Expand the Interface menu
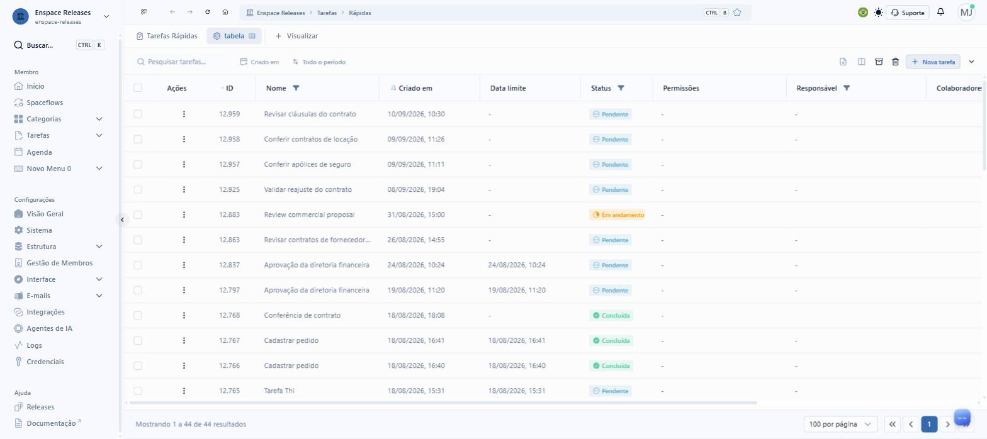 click(x=99, y=279)
